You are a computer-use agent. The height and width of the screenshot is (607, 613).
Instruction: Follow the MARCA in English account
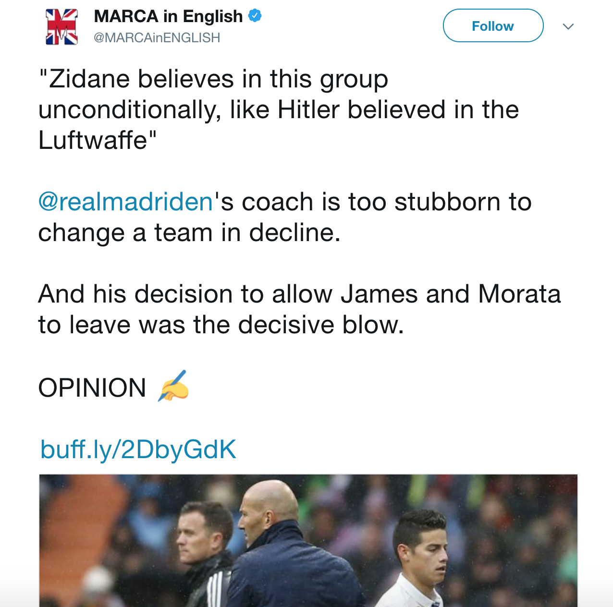point(492,26)
